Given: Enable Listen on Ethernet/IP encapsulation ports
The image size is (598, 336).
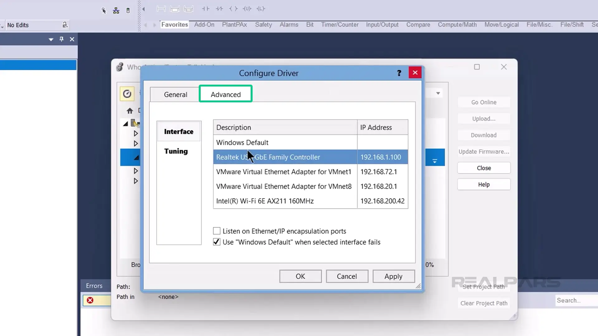Looking at the screenshot, I should pyautogui.click(x=217, y=231).
